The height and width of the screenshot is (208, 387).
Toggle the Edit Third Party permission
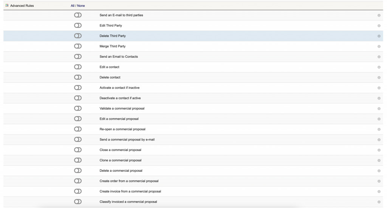pos(78,25)
